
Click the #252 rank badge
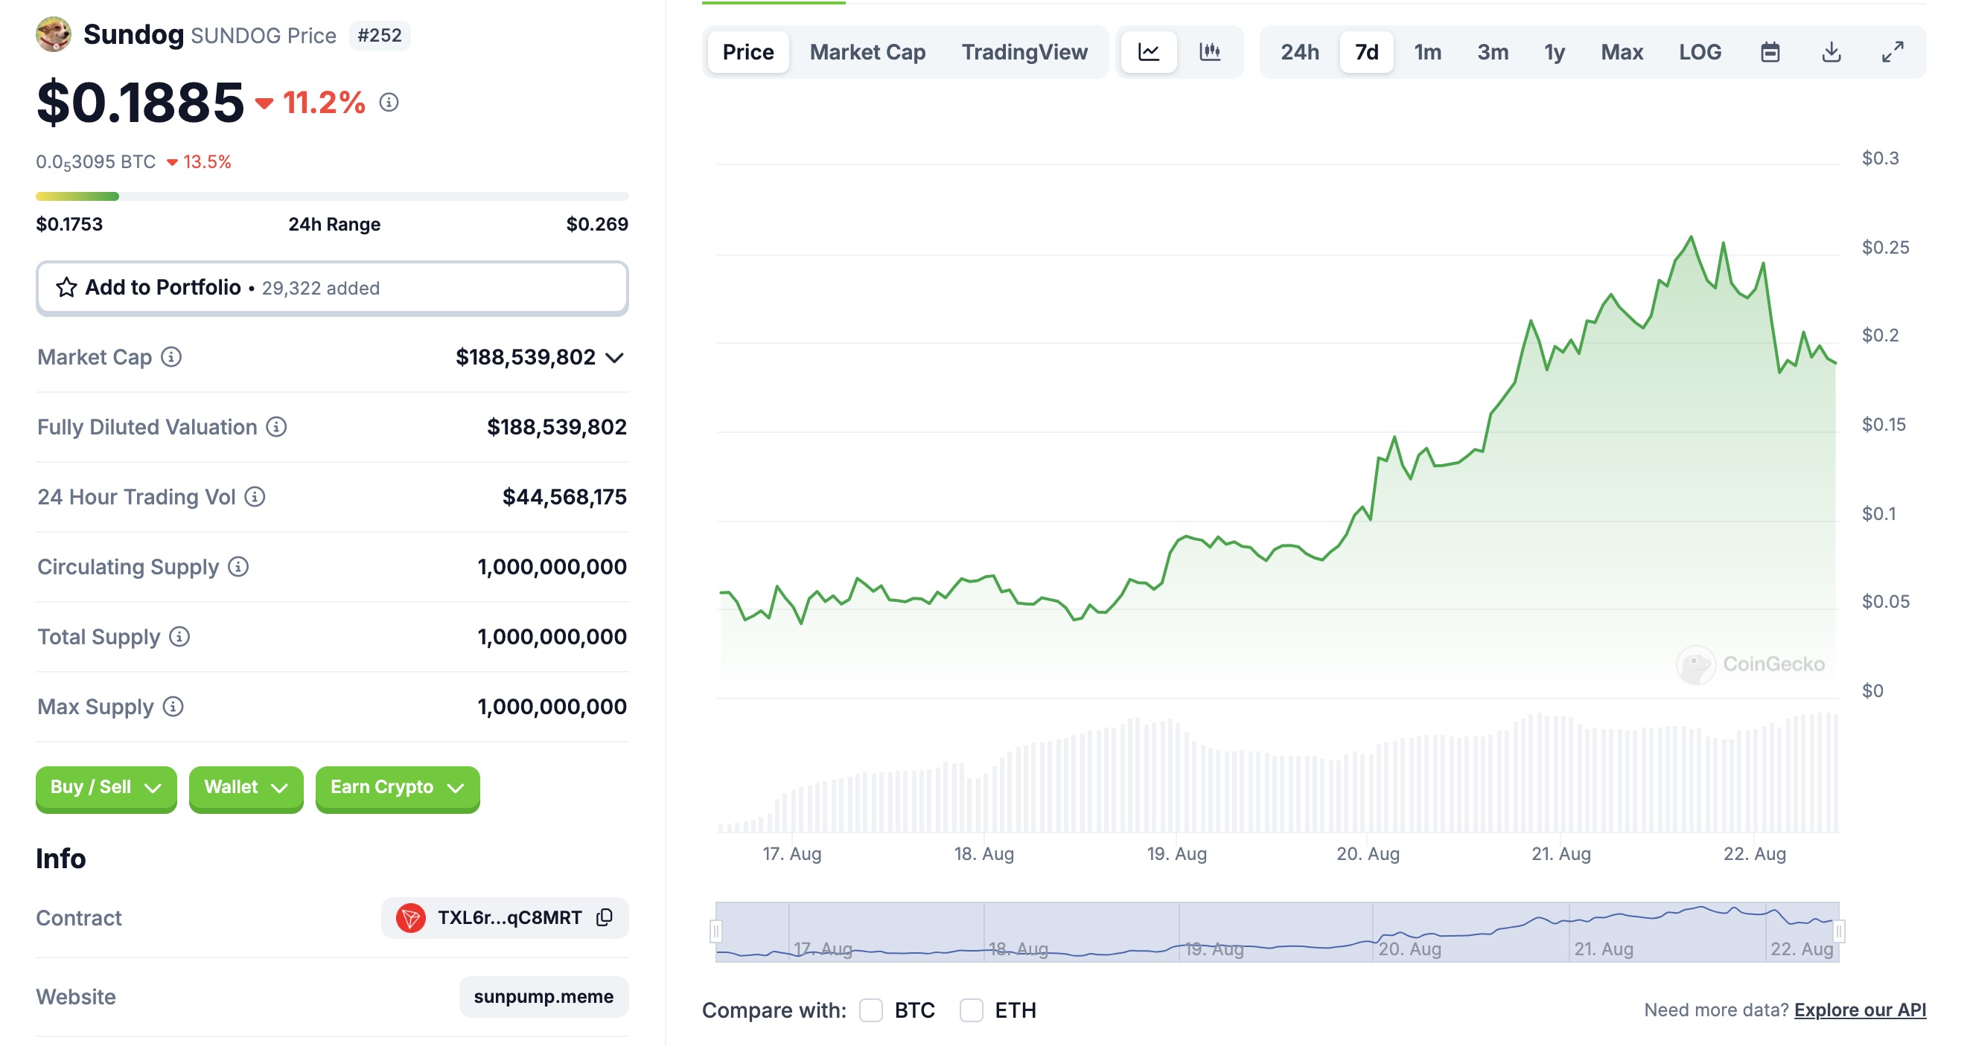point(380,35)
